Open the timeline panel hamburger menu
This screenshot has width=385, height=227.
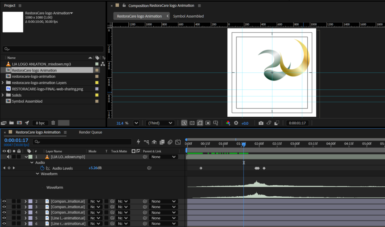65,132
